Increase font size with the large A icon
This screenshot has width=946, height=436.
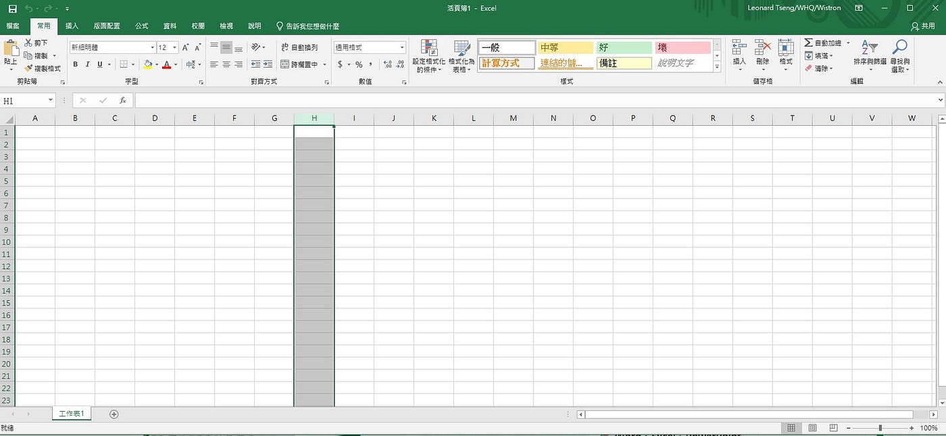(x=185, y=47)
